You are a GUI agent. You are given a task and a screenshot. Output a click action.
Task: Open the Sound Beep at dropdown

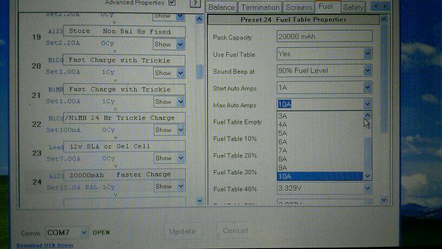[367, 71]
